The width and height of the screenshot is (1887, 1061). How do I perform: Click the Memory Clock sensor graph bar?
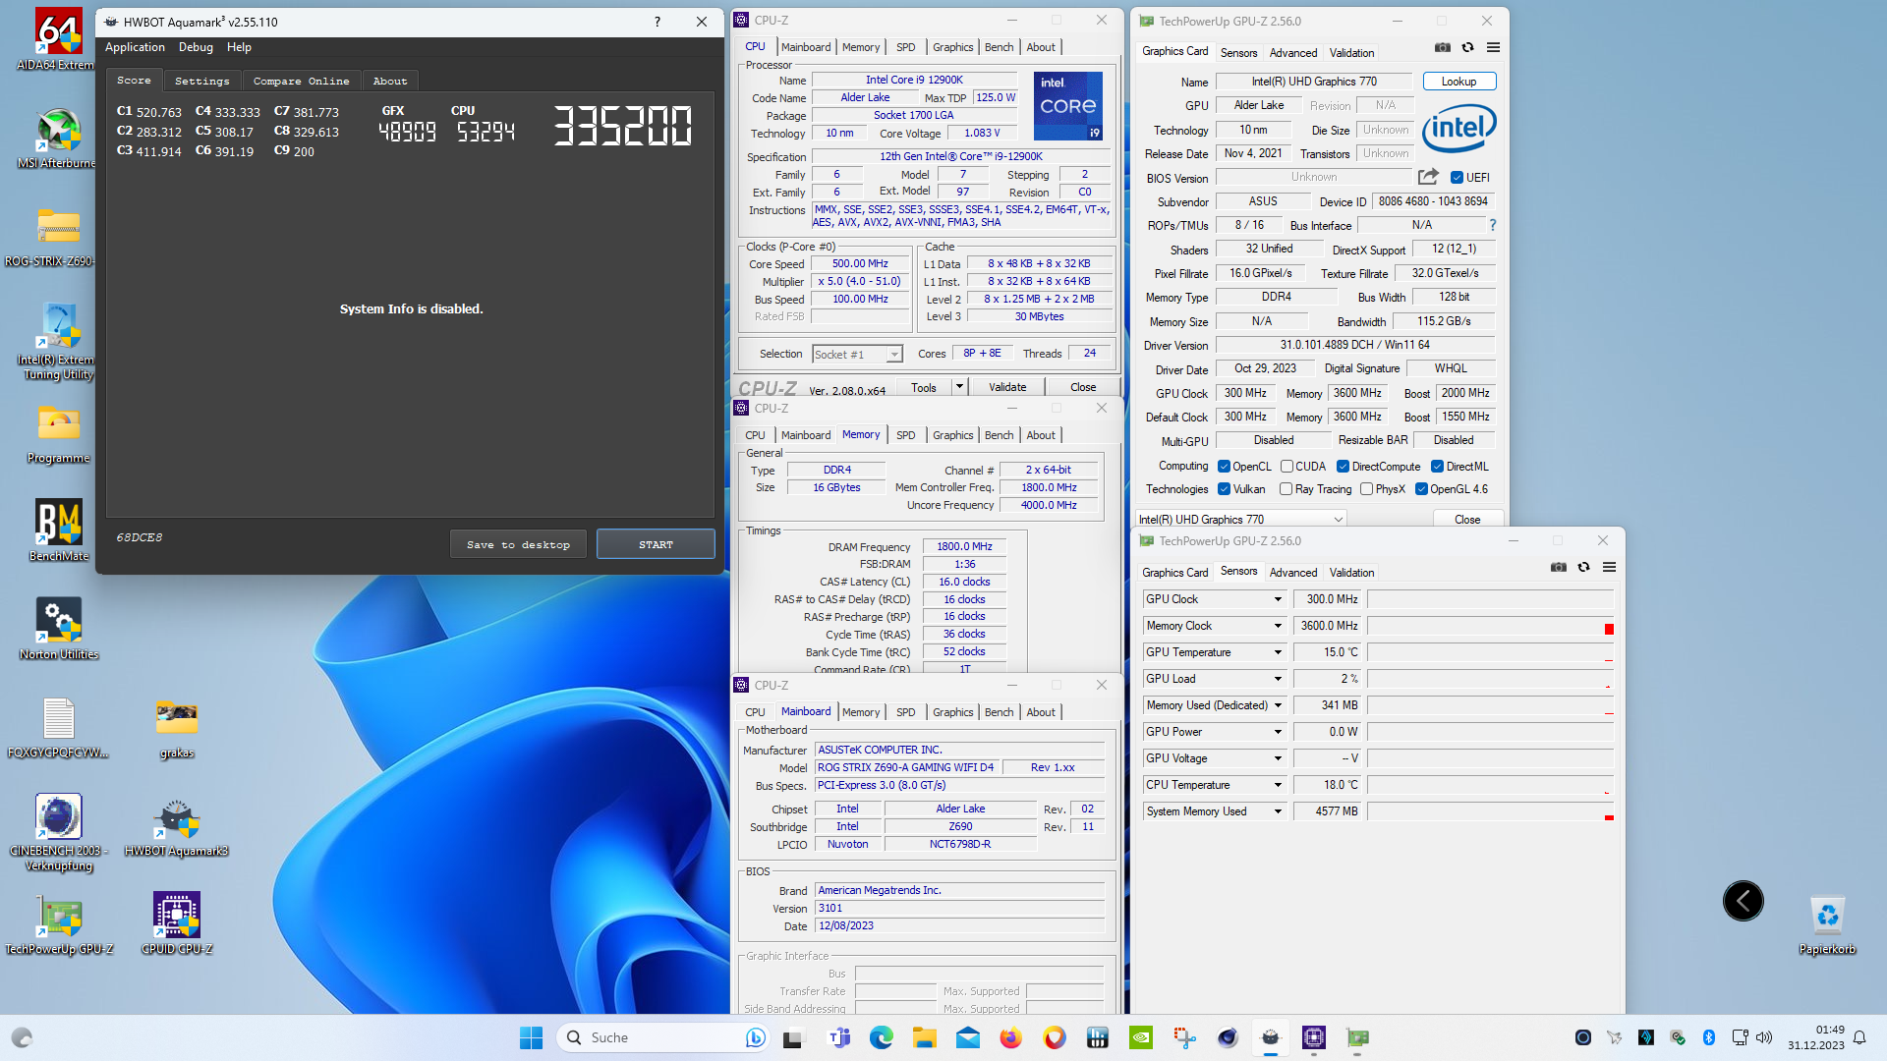(1490, 626)
